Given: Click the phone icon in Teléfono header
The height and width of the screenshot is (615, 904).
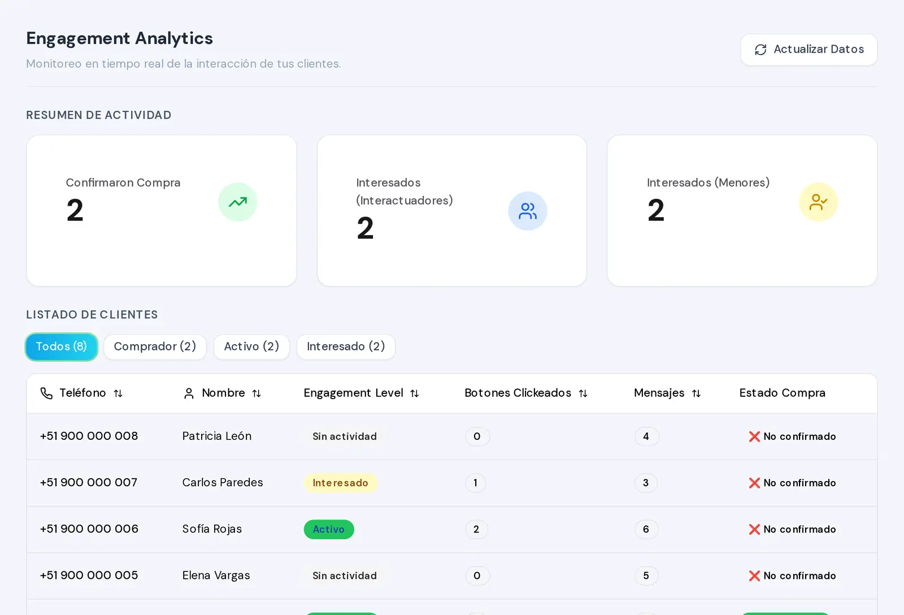Looking at the screenshot, I should point(46,393).
